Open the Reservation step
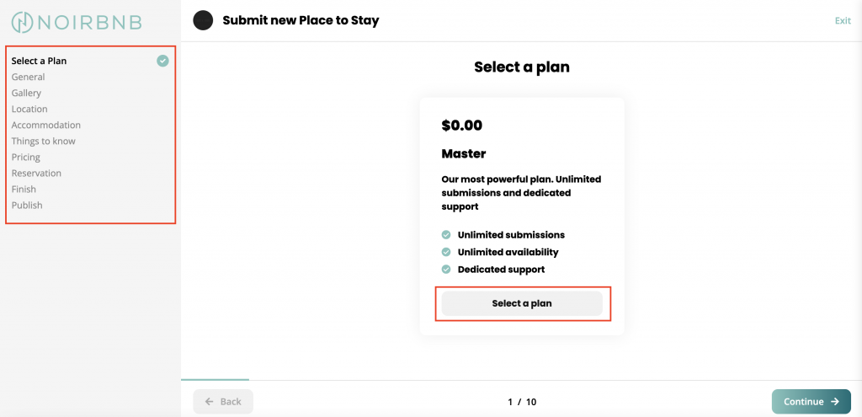The image size is (862, 417). click(36, 174)
